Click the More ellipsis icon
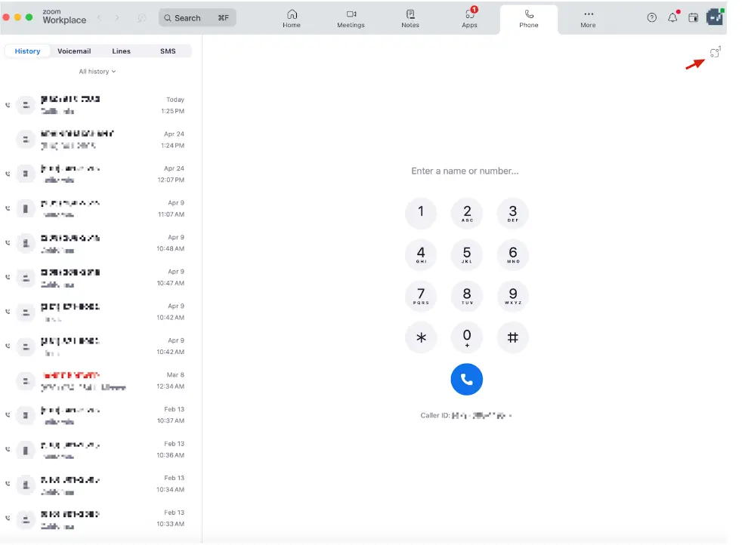 (588, 17)
